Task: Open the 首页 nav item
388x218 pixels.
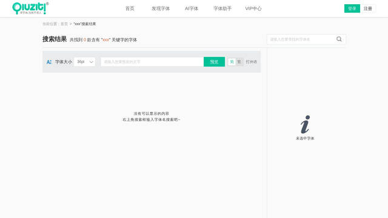Action: point(130,8)
